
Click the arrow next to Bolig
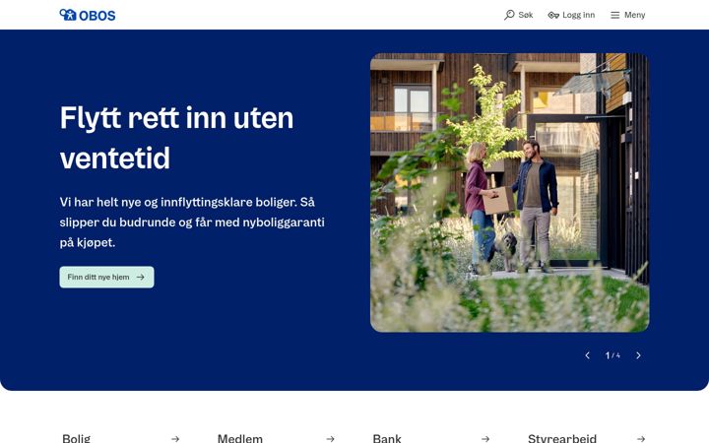[175, 438]
